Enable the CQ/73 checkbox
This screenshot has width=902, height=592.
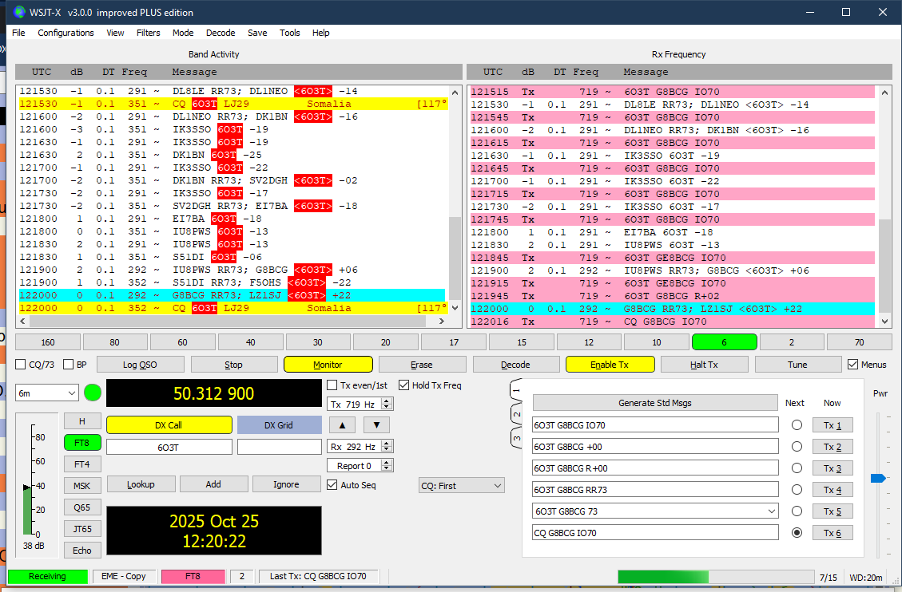pos(21,365)
